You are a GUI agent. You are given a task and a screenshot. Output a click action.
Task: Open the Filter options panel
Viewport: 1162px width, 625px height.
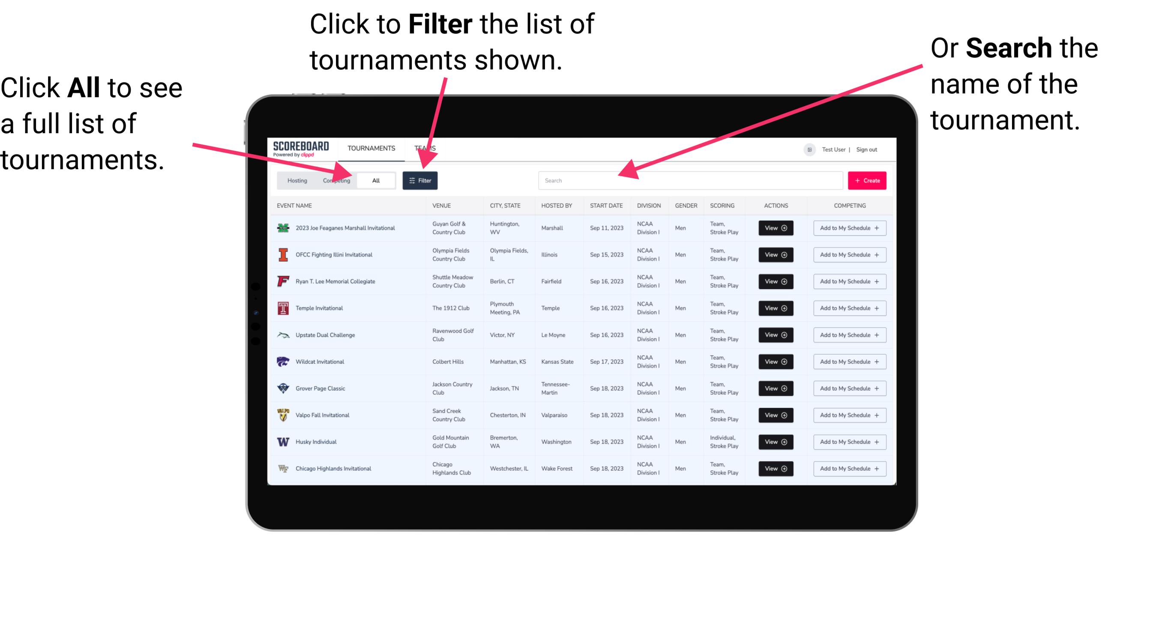point(422,180)
